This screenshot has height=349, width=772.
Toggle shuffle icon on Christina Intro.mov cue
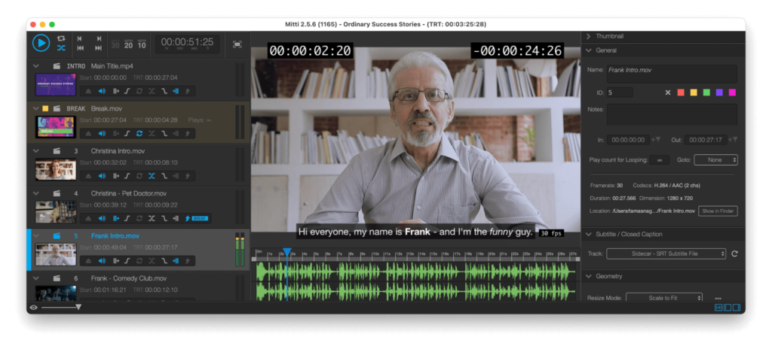click(152, 175)
